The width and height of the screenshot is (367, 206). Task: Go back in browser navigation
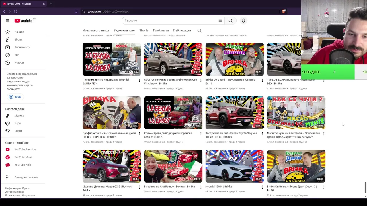(4, 11)
